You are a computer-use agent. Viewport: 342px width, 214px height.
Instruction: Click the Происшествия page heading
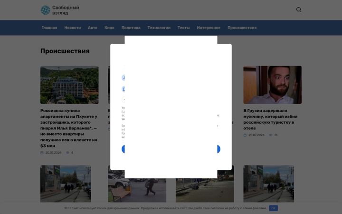(65, 51)
